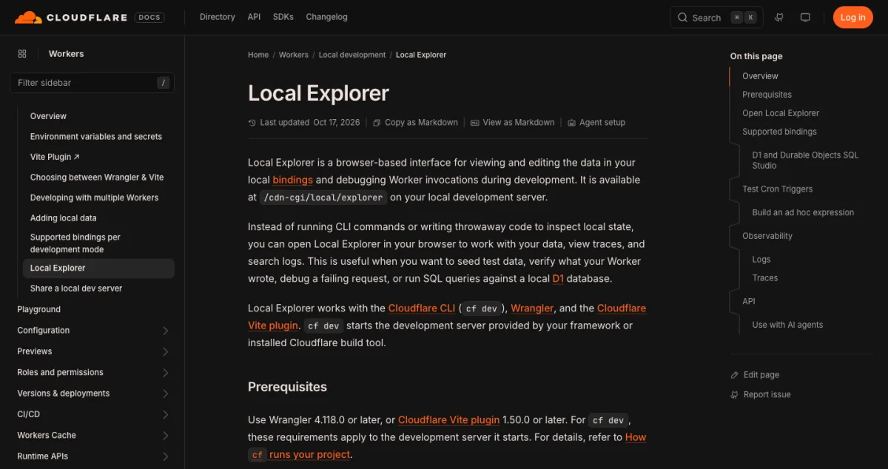888x469 pixels.
Task: Expand Roles and permissions section
Action: pyautogui.click(x=165, y=373)
